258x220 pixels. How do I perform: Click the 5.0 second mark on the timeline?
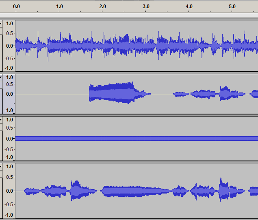tap(232, 7)
